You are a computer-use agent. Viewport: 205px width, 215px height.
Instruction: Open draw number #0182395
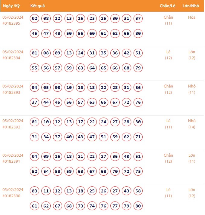tap(11, 23)
